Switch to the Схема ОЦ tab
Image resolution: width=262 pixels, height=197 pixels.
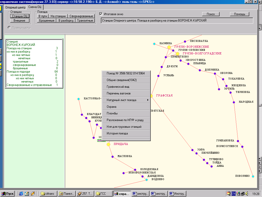(x=35, y=7)
